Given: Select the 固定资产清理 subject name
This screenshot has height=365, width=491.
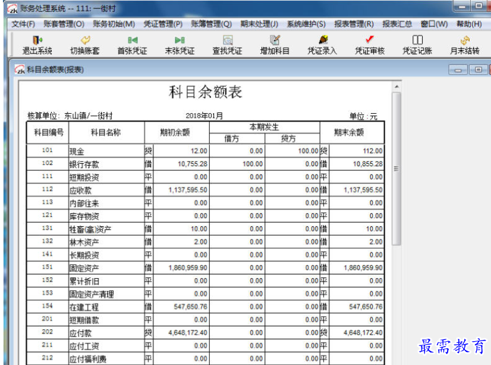Looking at the screenshot, I should tap(92, 295).
